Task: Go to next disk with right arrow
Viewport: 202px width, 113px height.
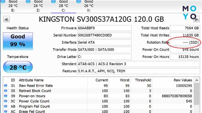Action: point(197,20)
